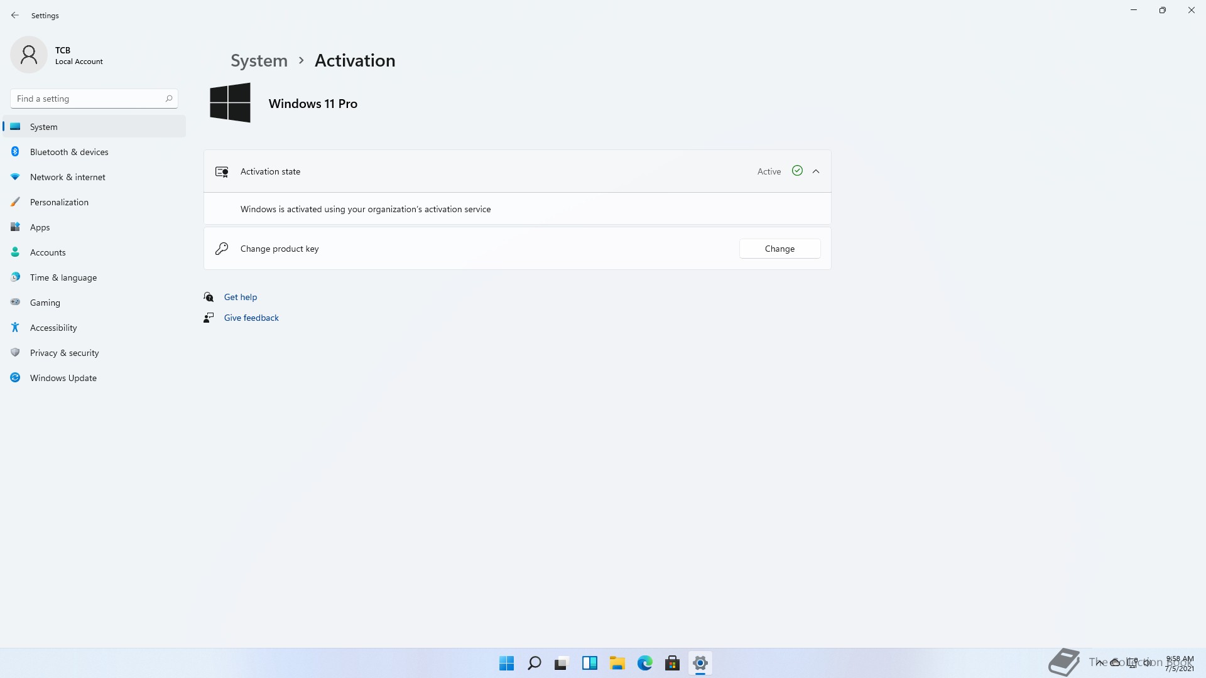Click the Find a setting search box

(94, 99)
